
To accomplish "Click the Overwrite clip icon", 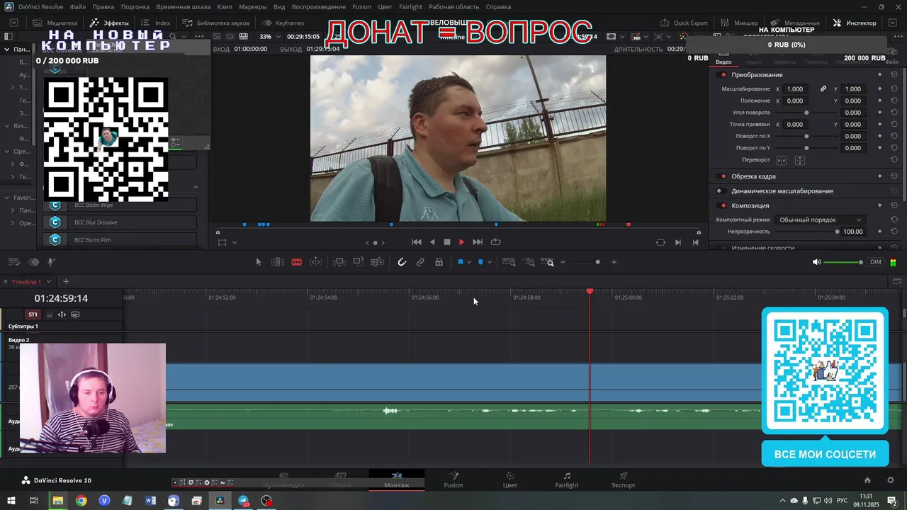I will (x=359, y=262).
